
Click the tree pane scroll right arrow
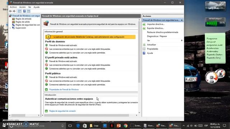[38, 115]
